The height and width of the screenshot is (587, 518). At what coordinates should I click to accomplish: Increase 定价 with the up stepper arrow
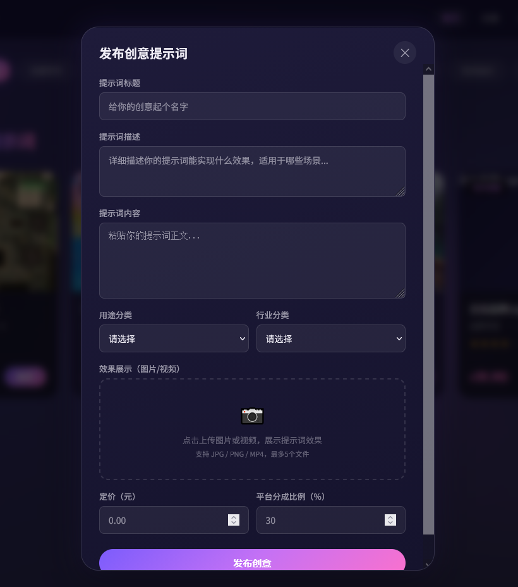pyautogui.click(x=234, y=517)
